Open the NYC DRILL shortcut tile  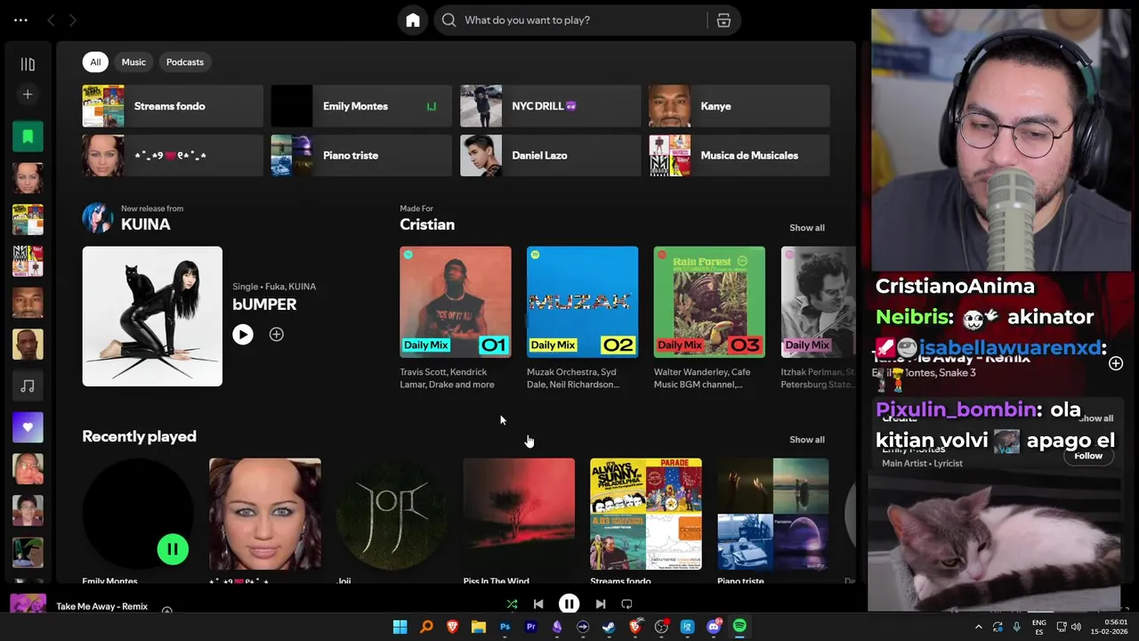pos(550,106)
